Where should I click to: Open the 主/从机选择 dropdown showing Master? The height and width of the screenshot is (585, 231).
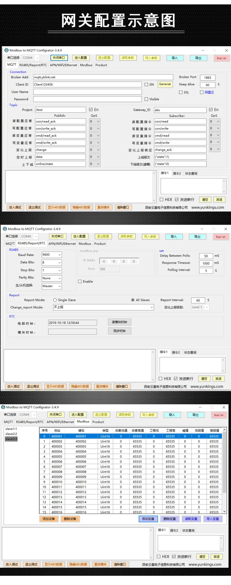(x=52, y=286)
